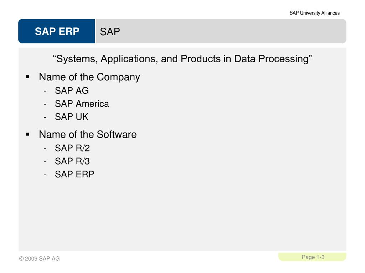Click the Name of the Software bullet text

(88, 134)
